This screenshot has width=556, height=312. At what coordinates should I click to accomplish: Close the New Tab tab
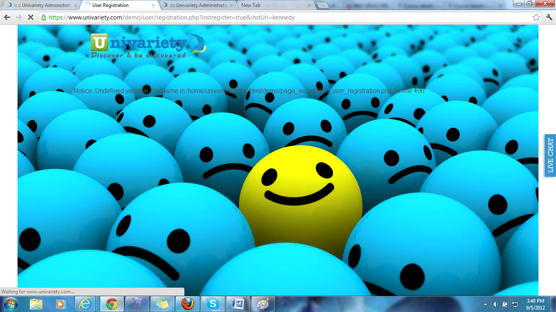point(309,5)
